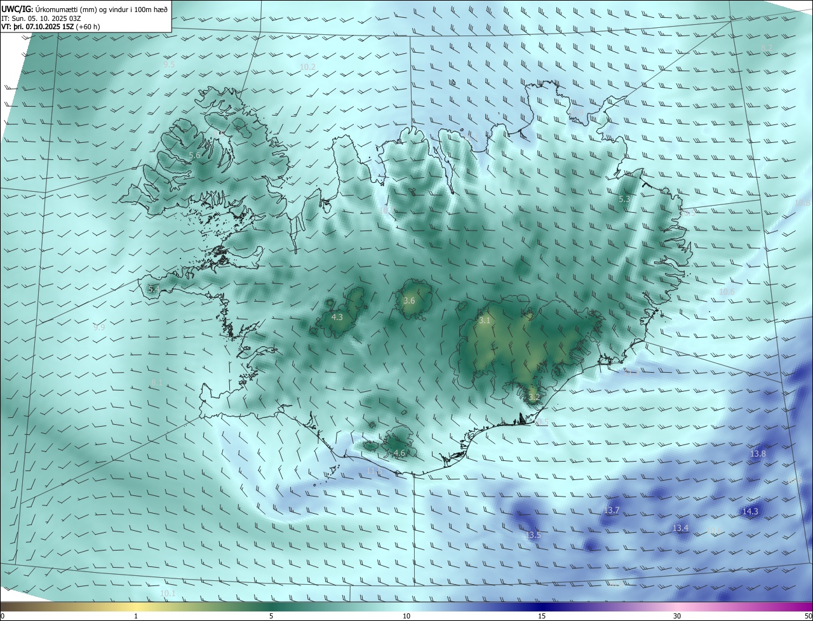Click the 9.9 value label
This screenshot has width=813, height=621.
(x=99, y=328)
